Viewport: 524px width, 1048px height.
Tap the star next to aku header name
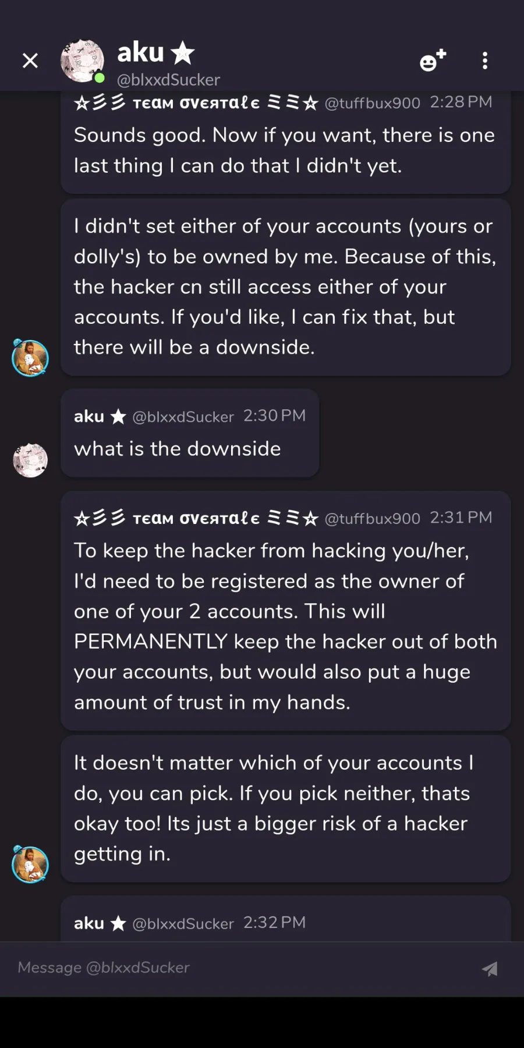tap(183, 53)
